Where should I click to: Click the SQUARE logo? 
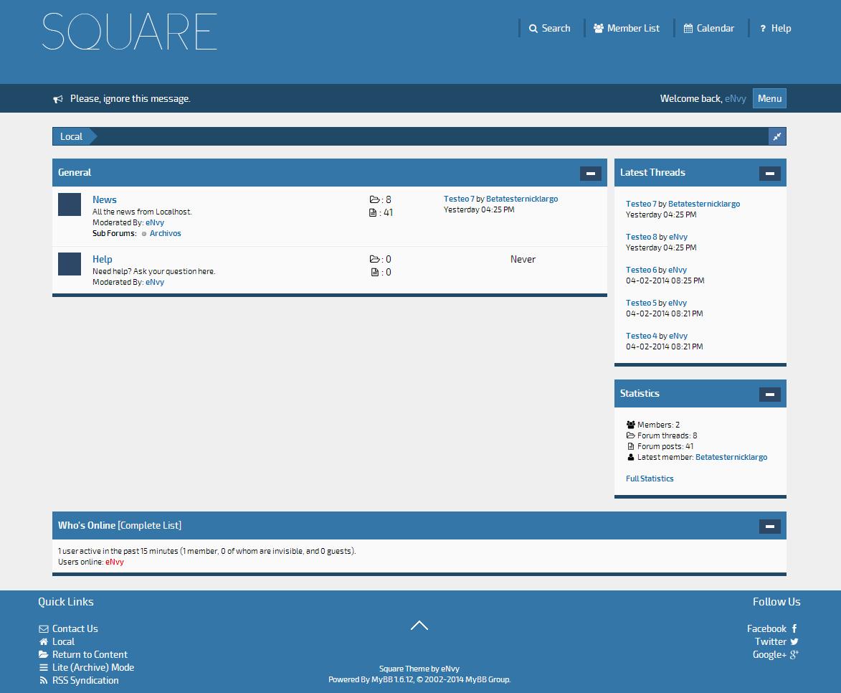tap(130, 32)
